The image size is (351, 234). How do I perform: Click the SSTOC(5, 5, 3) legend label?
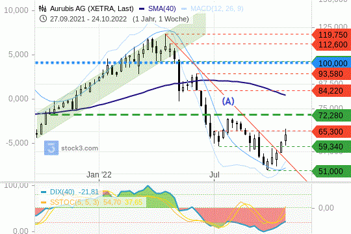(x=74, y=202)
